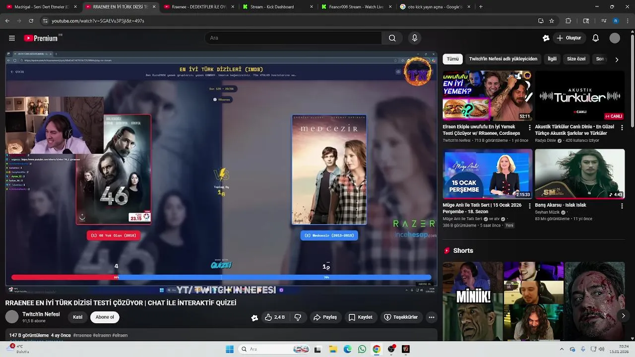Viewport: 635px width, 357px height.
Task: Open options for Barış Akarsu Islak Islak
Action: pos(622,206)
